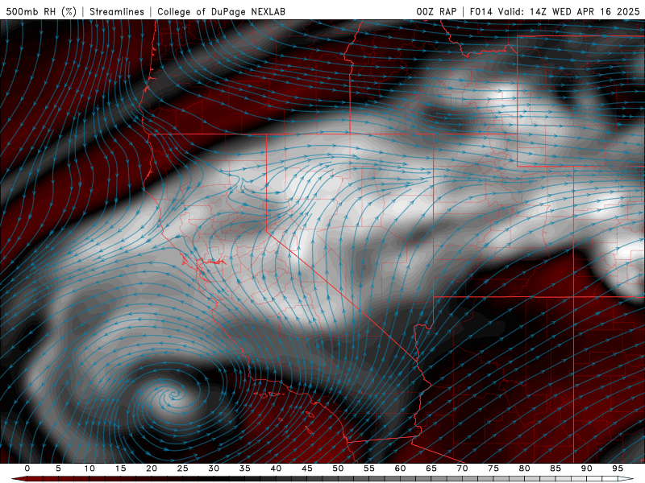
Task: Click the "Streamlines" label in the header
Action: pyautogui.click(x=117, y=11)
